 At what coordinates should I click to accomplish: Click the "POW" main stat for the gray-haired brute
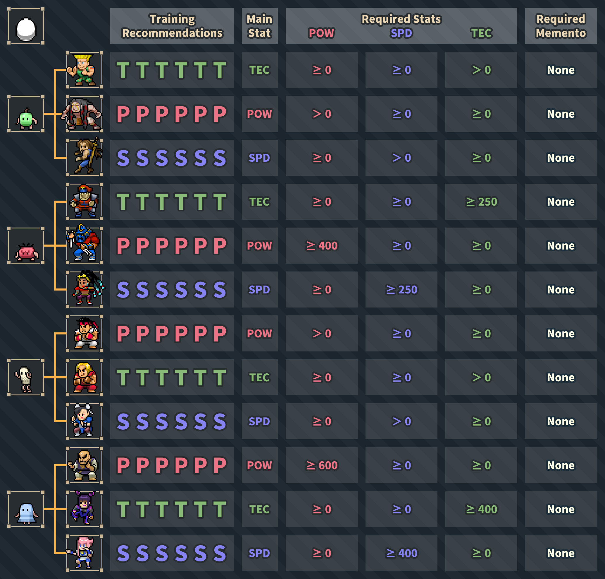259,114
